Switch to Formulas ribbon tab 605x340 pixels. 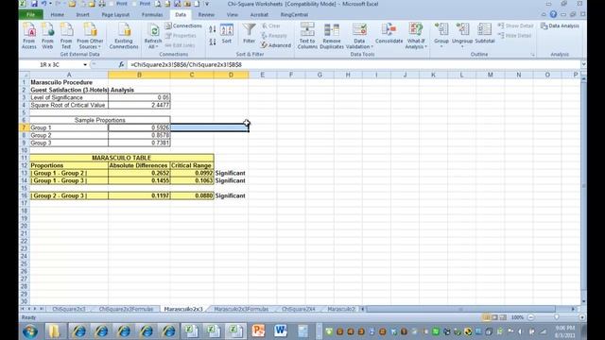click(x=152, y=15)
